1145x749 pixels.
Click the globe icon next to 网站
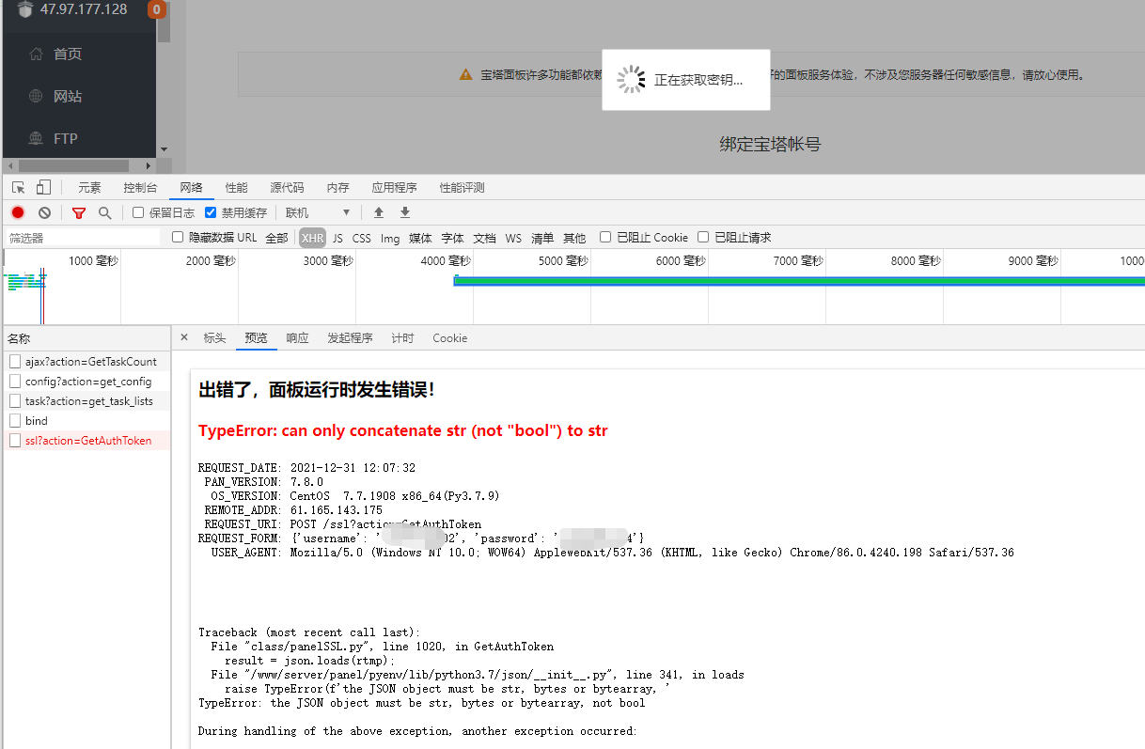36,96
